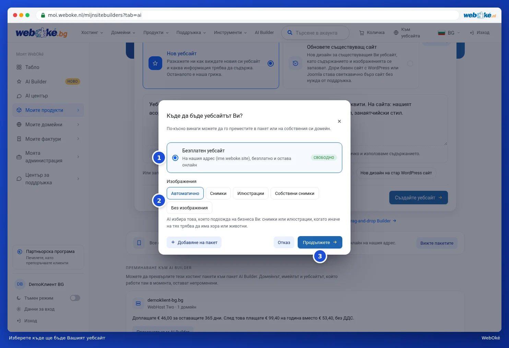Image resolution: width=509 pixels, height=348 pixels.
Task: Click the server icon next to demoklient-bg.bg
Action: (x=138, y=303)
